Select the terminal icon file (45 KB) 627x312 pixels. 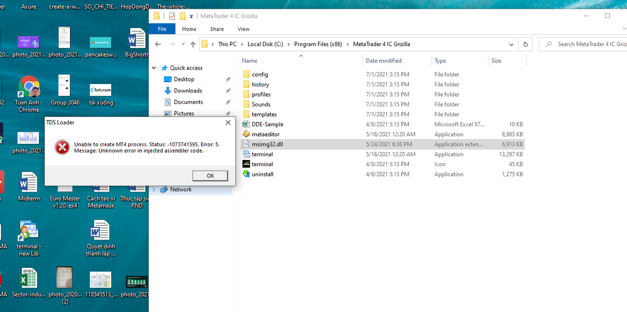click(246, 164)
